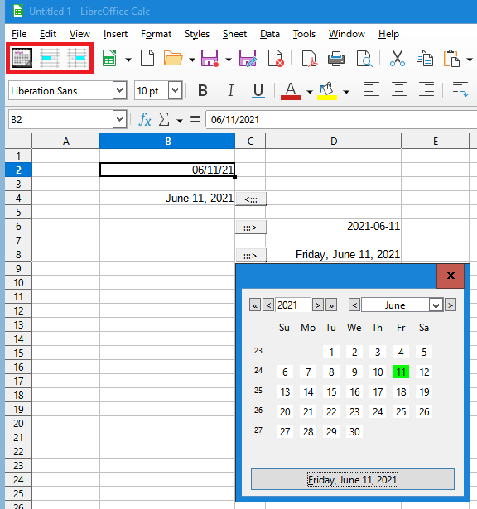Click the Print icon in toolbar
This screenshot has height=509, width=477.
[336, 59]
